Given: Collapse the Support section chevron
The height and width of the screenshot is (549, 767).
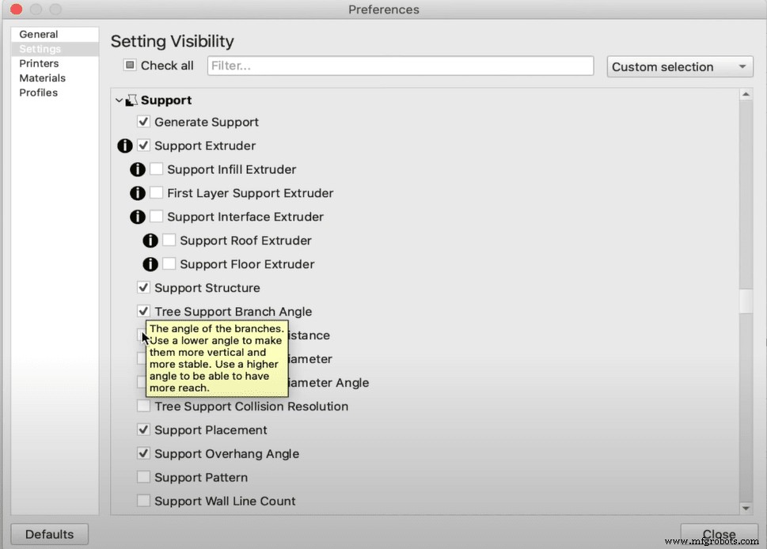Looking at the screenshot, I should point(120,100).
